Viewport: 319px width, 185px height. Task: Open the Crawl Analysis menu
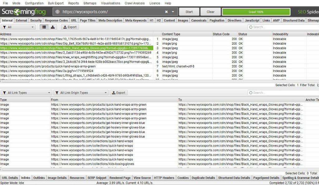[135, 3]
